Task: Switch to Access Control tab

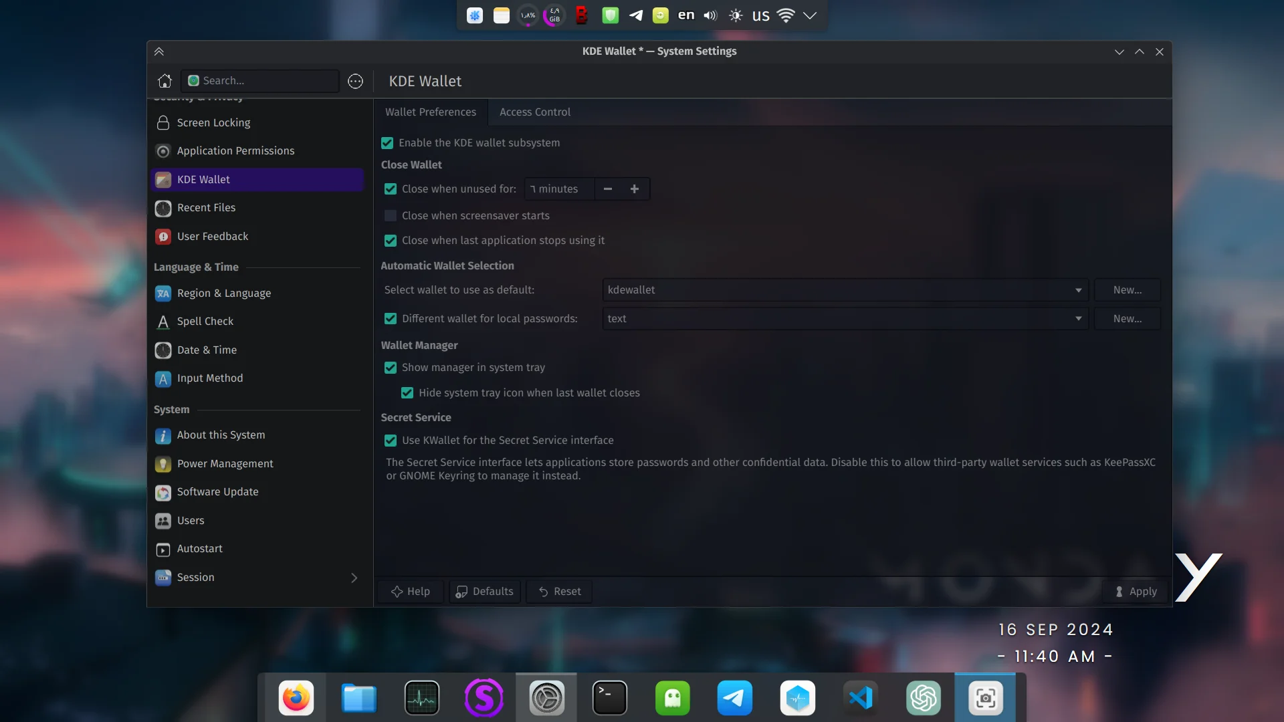Action: (535, 112)
